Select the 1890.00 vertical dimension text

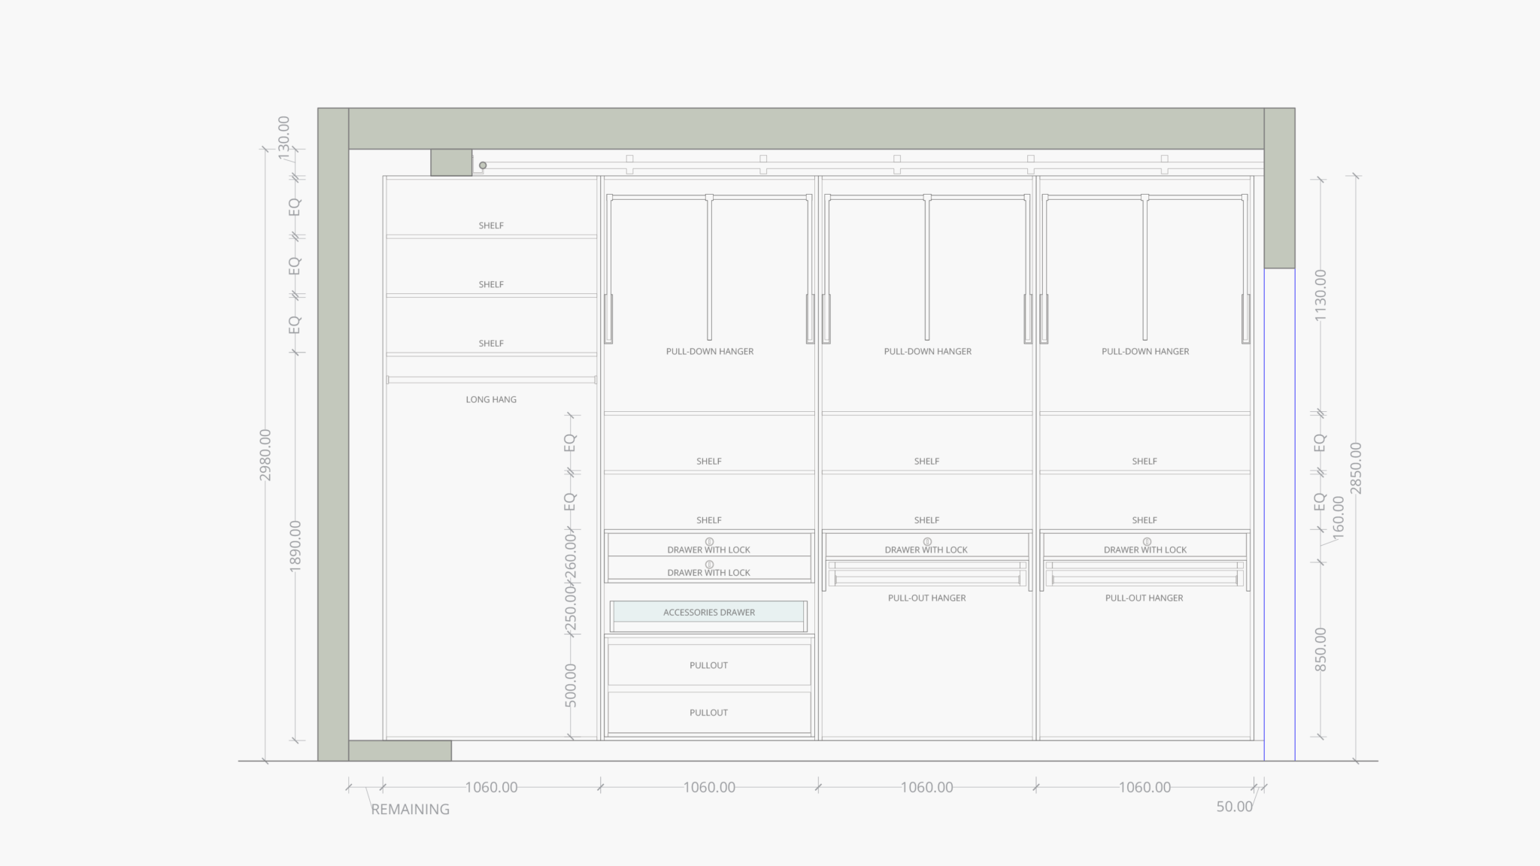click(x=295, y=546)
